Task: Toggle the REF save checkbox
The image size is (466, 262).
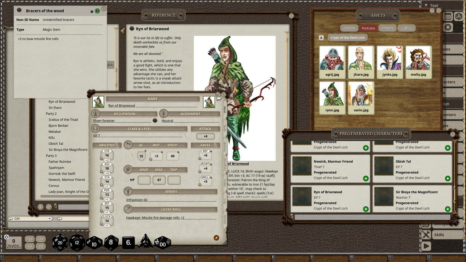Action: (x=200, y=158)
